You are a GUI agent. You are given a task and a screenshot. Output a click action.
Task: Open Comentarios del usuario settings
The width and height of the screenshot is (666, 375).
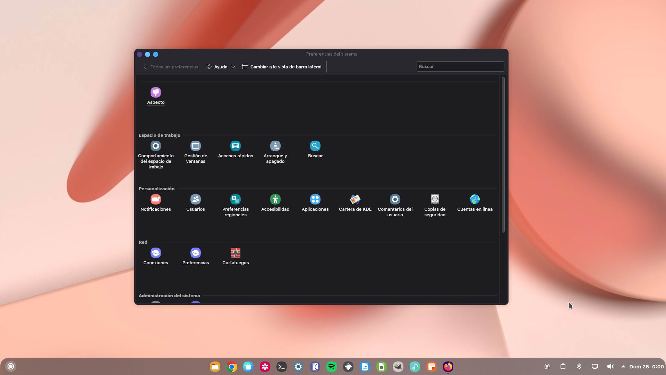[x=395, y=206]
